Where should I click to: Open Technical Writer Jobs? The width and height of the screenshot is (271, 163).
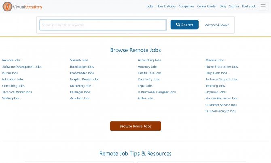[17, 92]
